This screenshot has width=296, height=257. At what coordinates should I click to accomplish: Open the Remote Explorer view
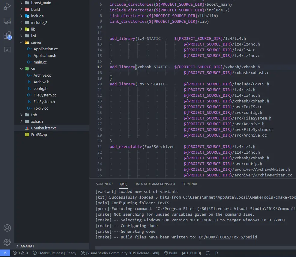[x=7, y=21]
